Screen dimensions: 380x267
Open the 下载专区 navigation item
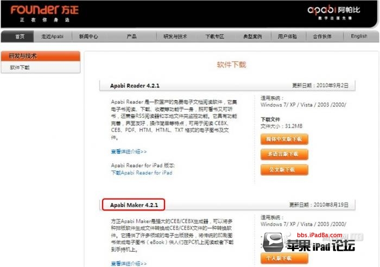click(215, 36)
